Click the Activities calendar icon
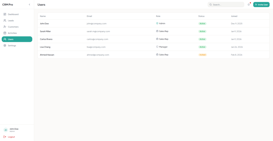The height and width of the screenshot is (141, 273). (x=5, y=33)
